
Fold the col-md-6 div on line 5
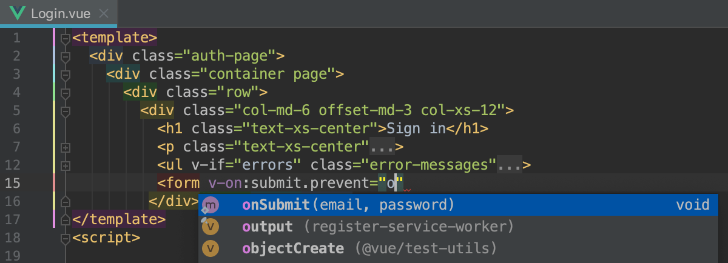[x=66, y=111]
